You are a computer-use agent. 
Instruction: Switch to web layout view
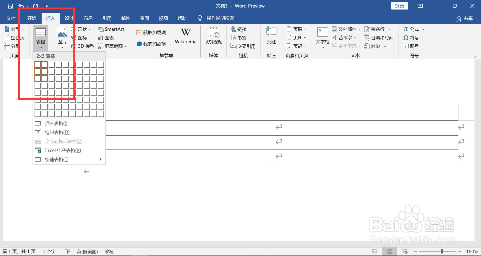click(x=405, y=251)
